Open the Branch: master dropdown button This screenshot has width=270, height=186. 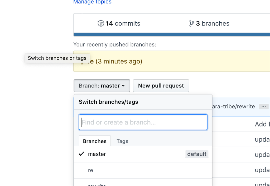[102, 86]
